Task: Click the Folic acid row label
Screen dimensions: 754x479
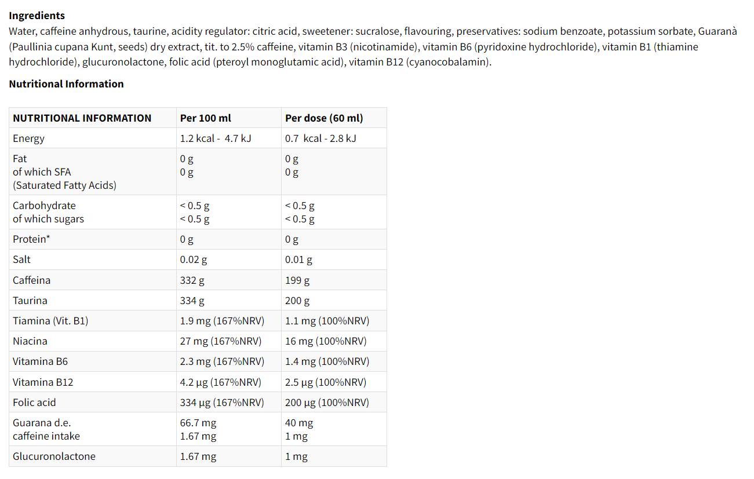Action: (x=34, y=403)
